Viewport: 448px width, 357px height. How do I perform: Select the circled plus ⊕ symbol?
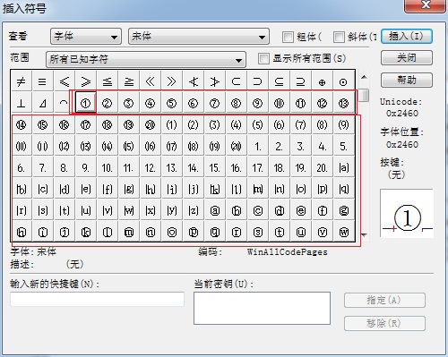(322, 81)
